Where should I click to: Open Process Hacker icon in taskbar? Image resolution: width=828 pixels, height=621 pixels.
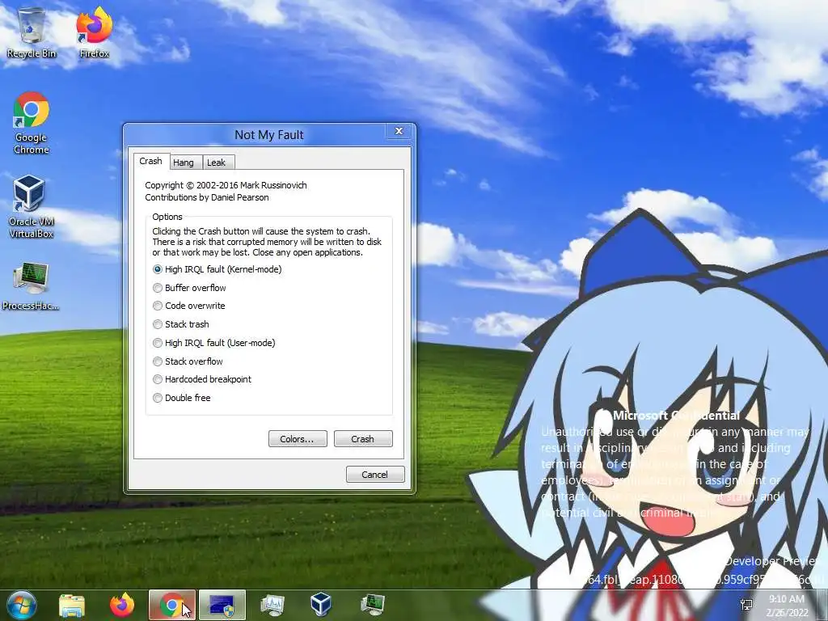372,605
